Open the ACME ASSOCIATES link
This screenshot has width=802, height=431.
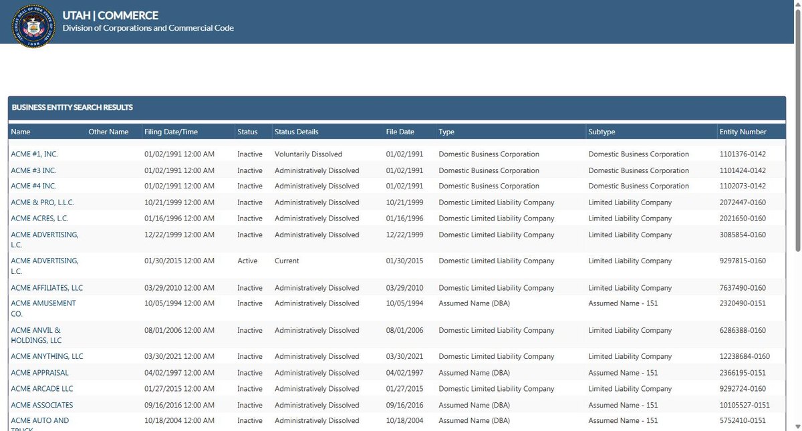[x=42, y=405]
